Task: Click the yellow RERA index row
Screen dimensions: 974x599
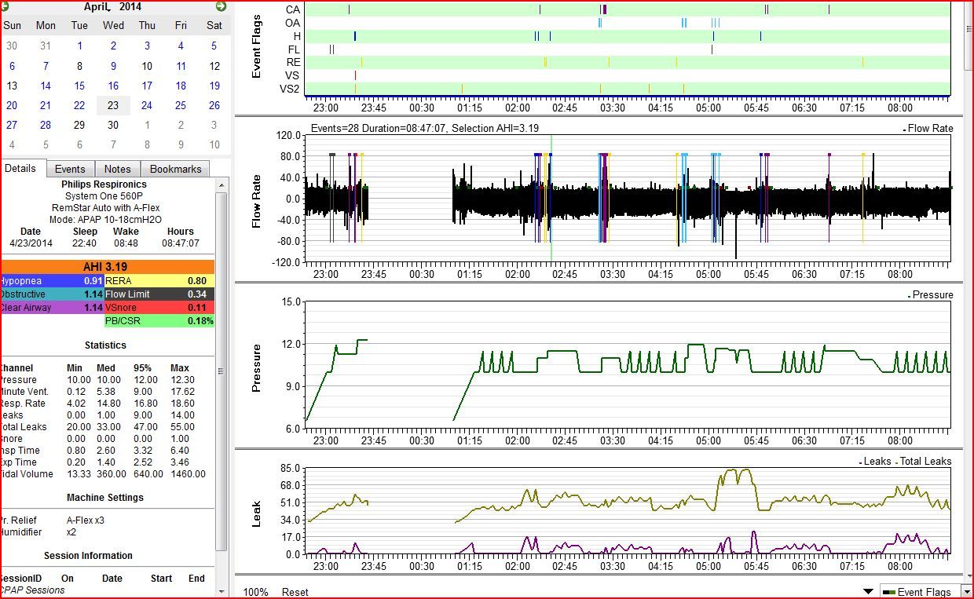Action: coord(159,280)
